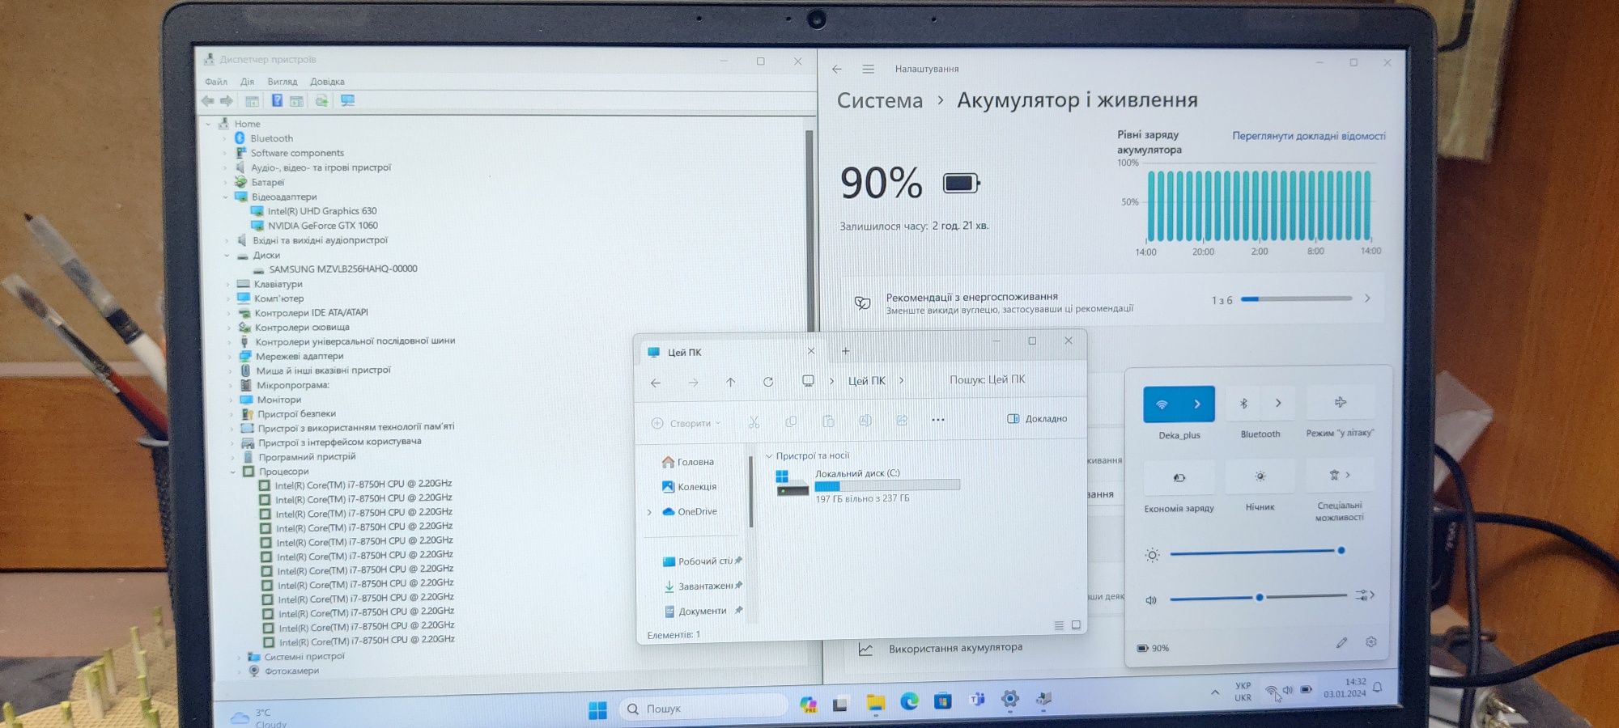Viewport: 1619px width, 728px height.
Task: Expand OneDrive in Explorer navigation pane
Action: tap(649, 512)
